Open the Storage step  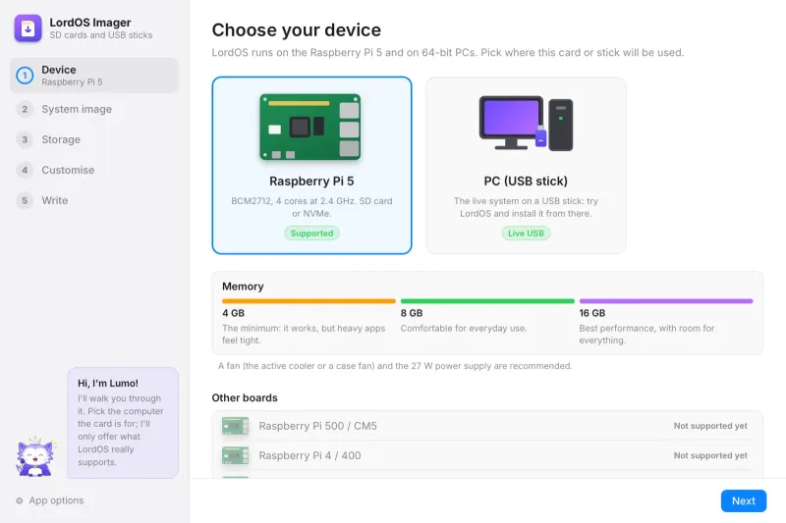click(94, 139)
